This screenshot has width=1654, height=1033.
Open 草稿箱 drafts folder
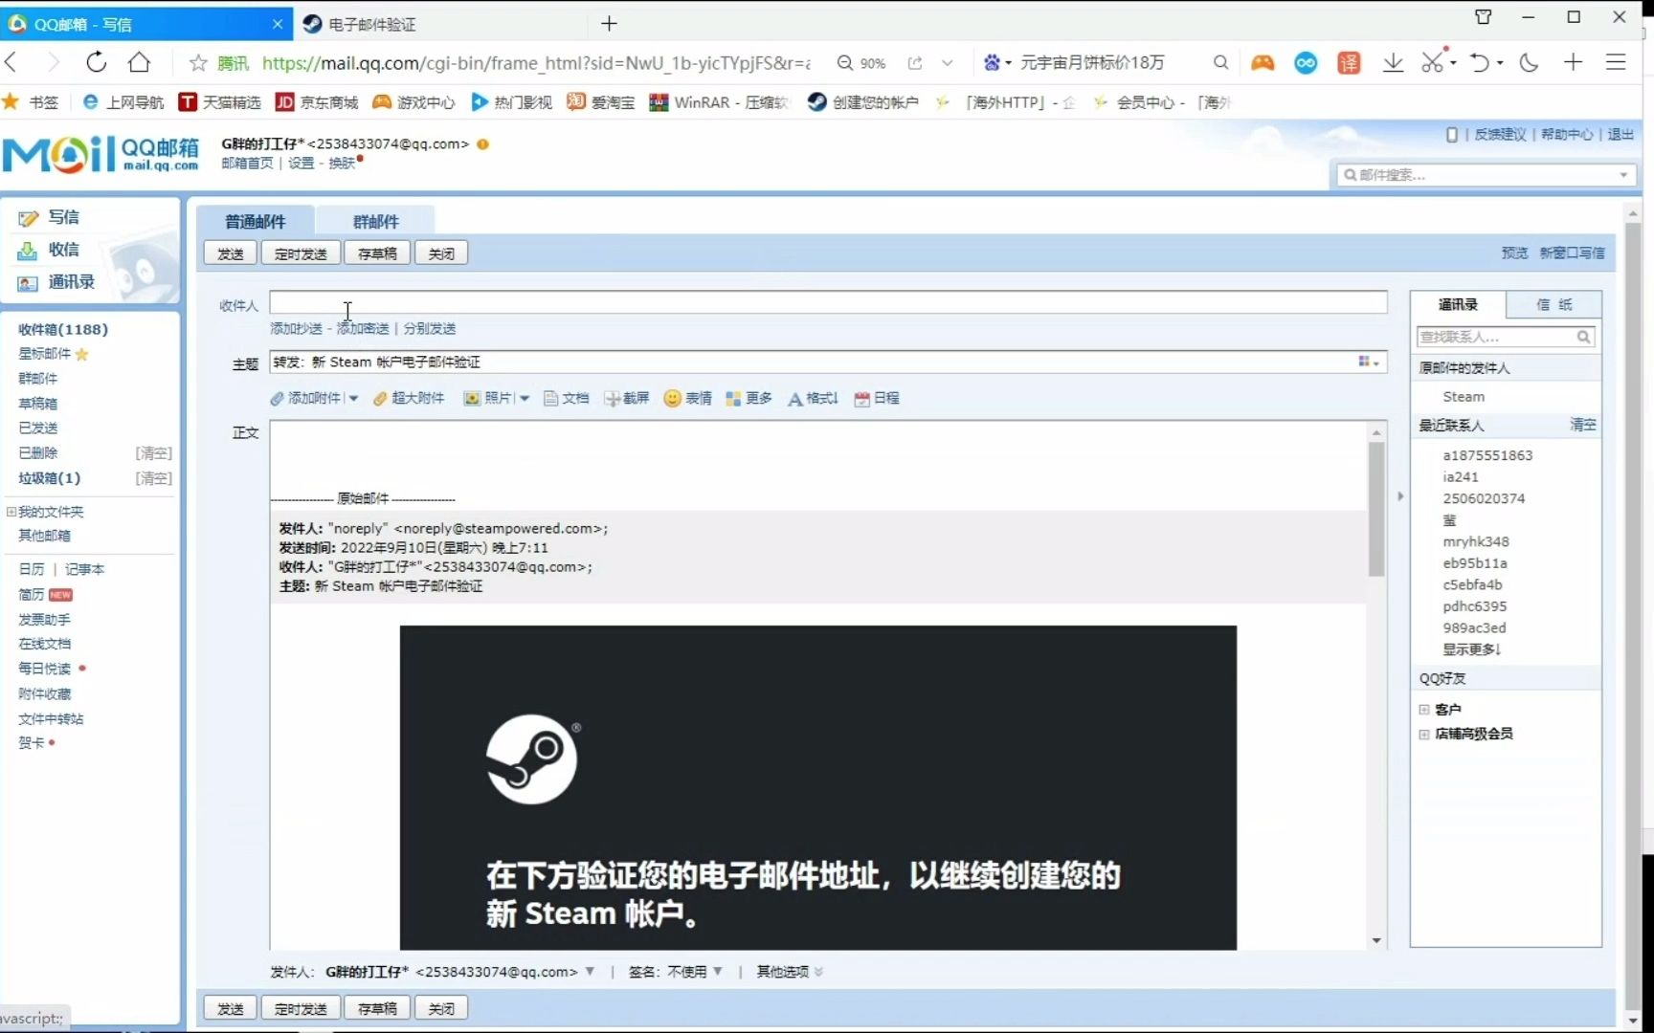point(37,403)
